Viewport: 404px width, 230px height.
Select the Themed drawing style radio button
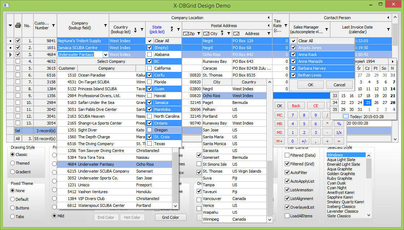point(13,163)
